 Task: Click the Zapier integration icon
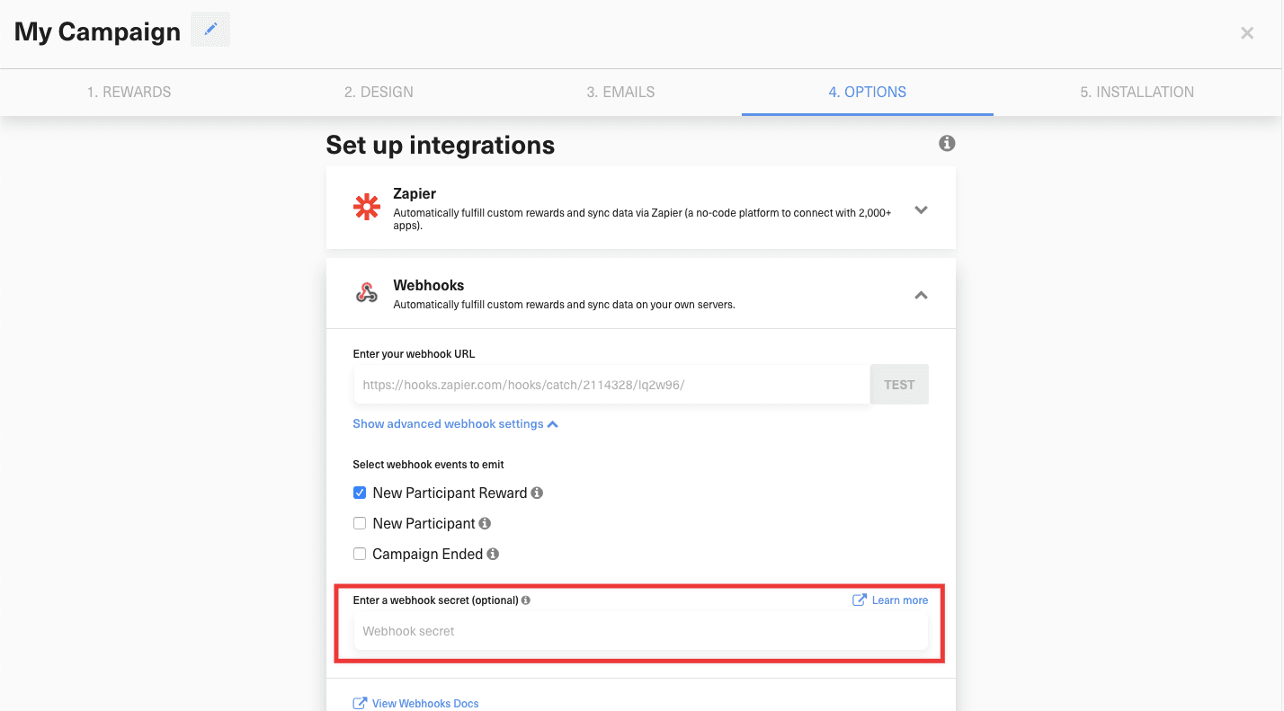pyautogui.click(x=367, y=206)
